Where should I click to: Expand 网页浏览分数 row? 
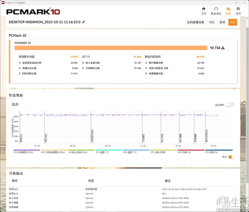(20, 74)
